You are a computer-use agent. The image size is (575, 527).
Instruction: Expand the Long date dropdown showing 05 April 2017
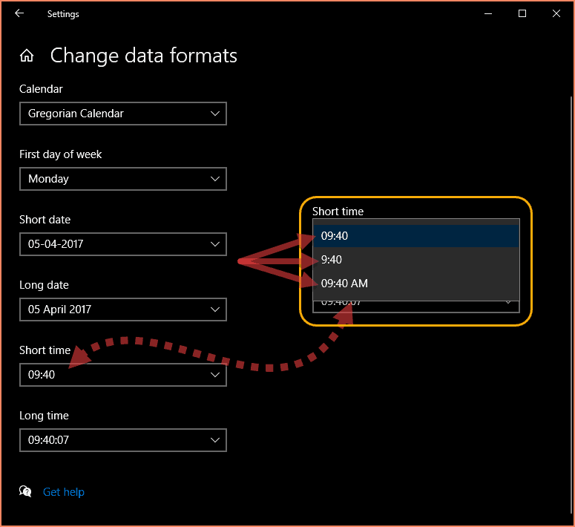[x=122, y=310]
